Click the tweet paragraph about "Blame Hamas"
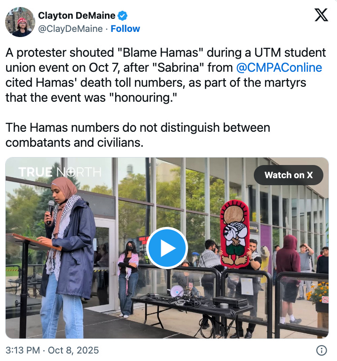The height and width of the screenshot is (361, 337). pos(166,75)
